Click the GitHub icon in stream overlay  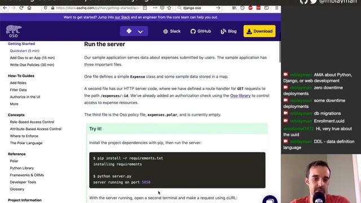(303, 1)
